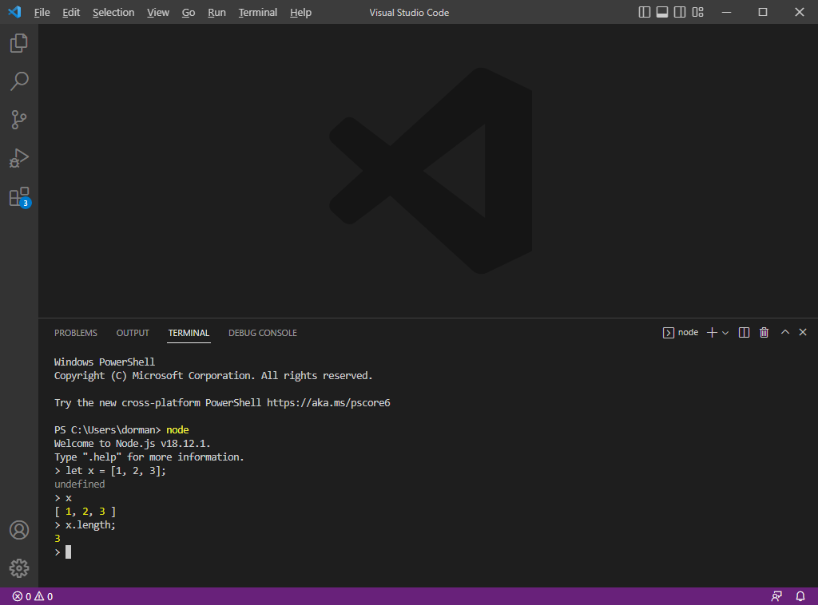Open Source Control in the sidebar
818x605 pixels.
(x=18, y=119)
